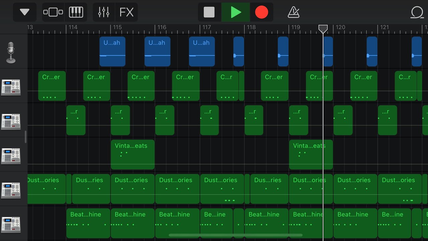Select the U...ah region crossing bar 115

(x=112, y=52)
